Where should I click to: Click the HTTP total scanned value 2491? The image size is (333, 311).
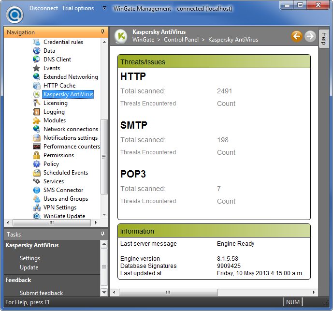tap(224, 91)
